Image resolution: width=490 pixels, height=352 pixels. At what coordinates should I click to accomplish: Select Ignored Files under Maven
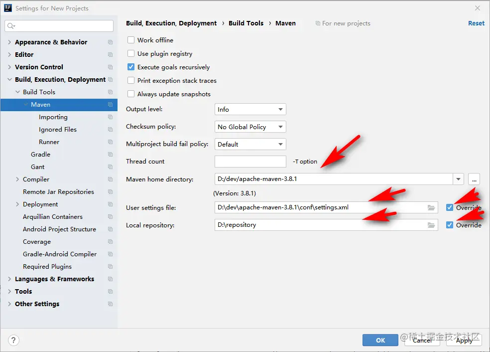pos(58,130)
